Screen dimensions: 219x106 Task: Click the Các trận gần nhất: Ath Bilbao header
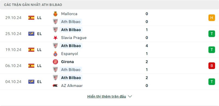[x=33, y=5]
